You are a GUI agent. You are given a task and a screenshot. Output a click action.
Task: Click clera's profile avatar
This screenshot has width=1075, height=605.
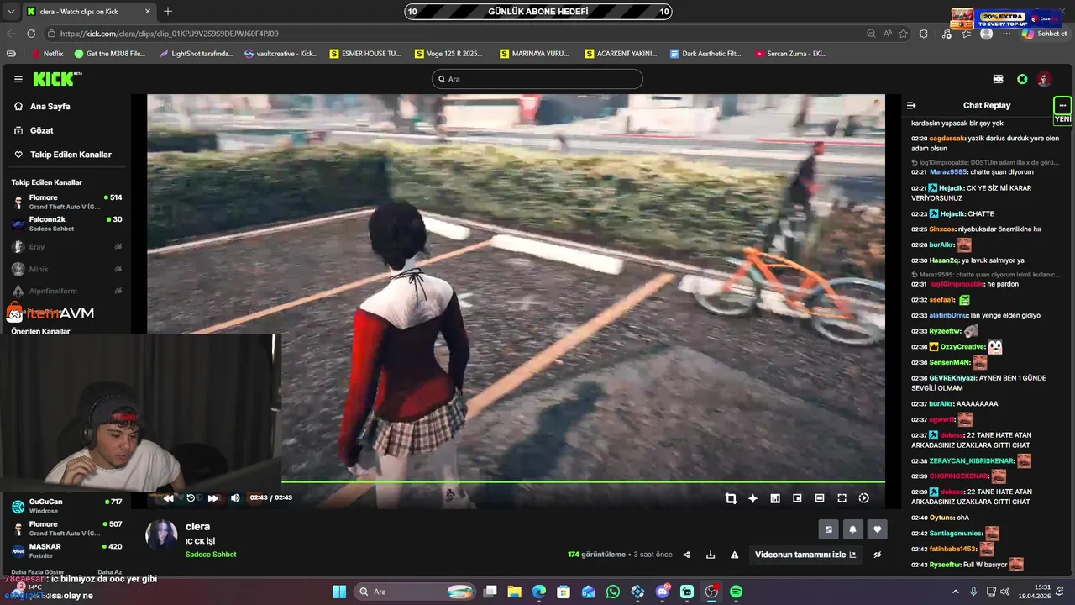click(162, 535)
